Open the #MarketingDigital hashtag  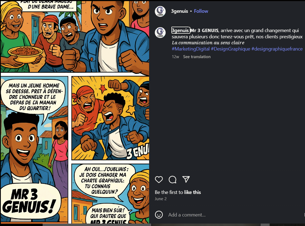191,49
